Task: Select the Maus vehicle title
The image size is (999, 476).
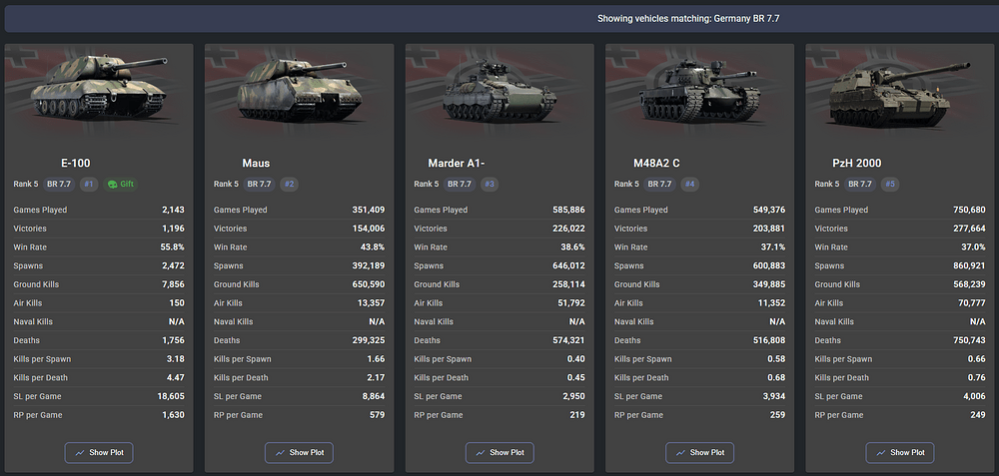Action: tap(256, 163)
